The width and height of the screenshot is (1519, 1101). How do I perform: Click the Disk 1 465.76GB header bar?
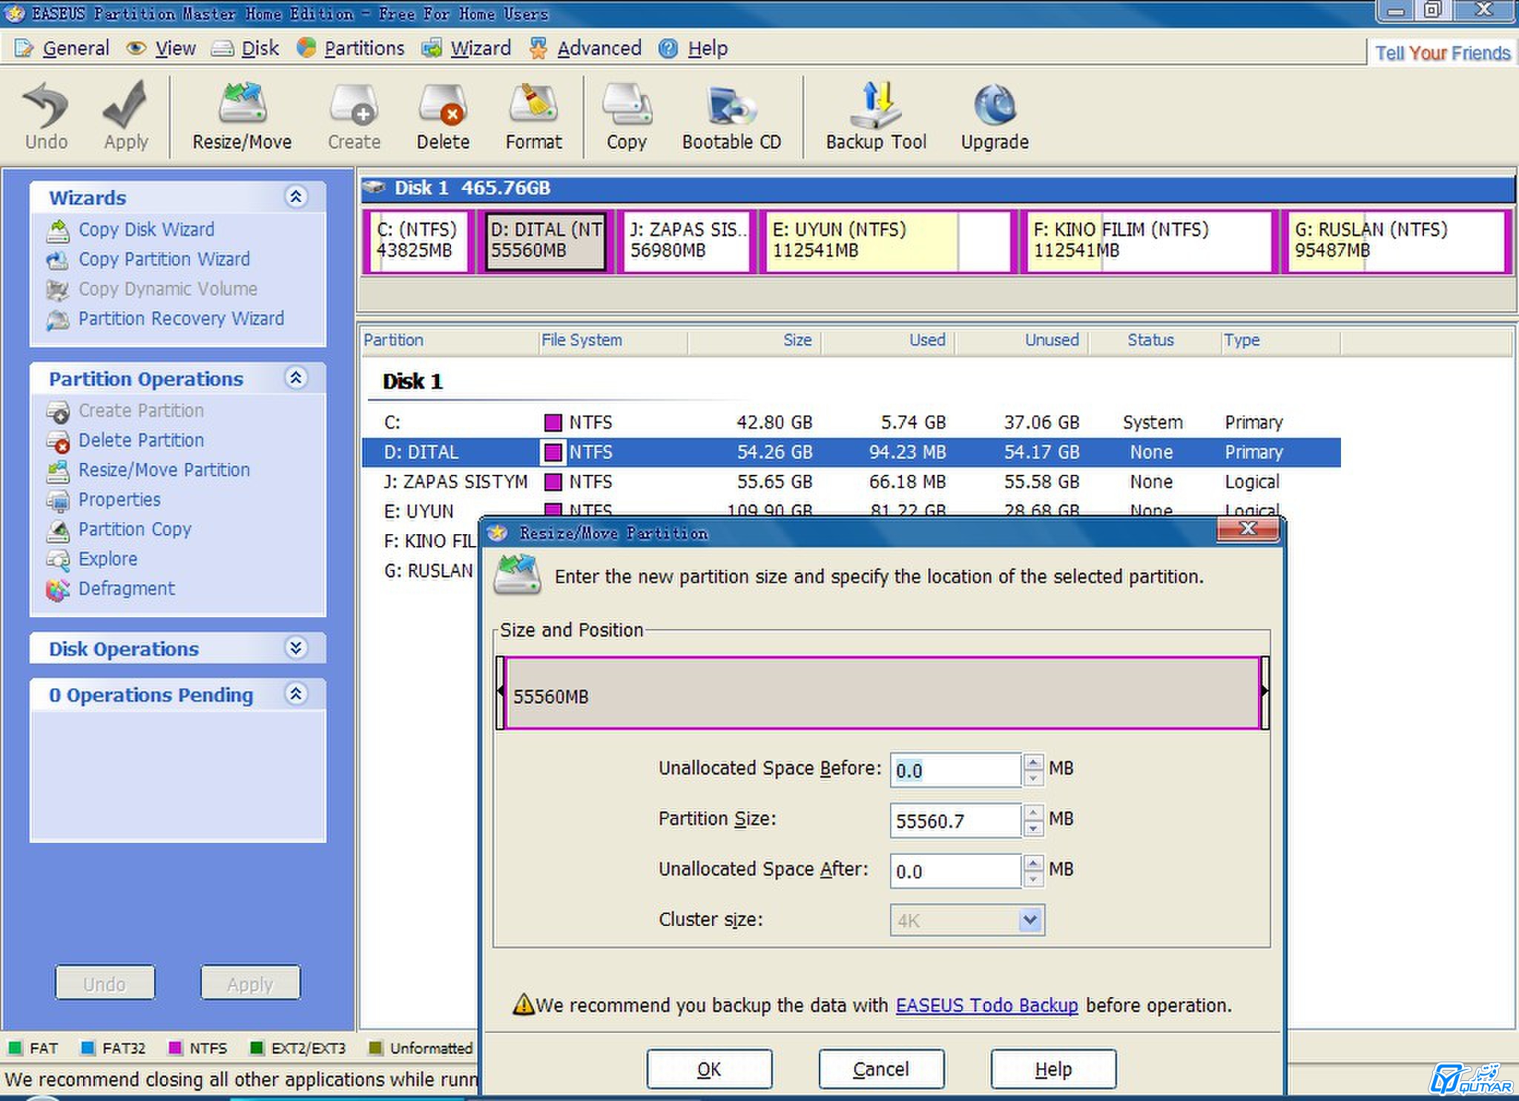[x=938, y=188]
